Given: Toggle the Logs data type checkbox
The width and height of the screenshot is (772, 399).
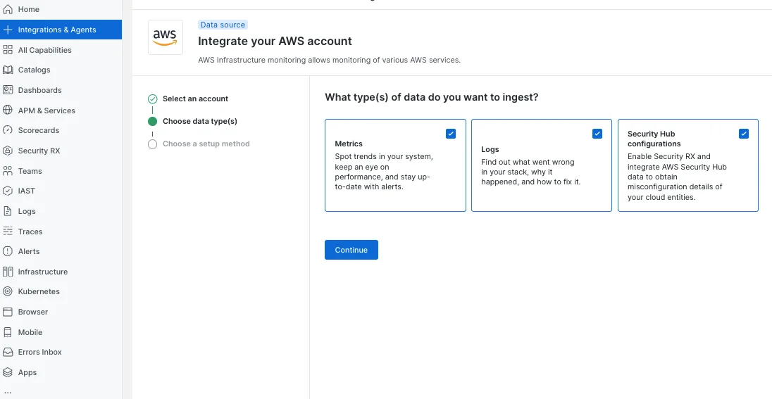Looking at the screenshot, I should tap(597, 134).
